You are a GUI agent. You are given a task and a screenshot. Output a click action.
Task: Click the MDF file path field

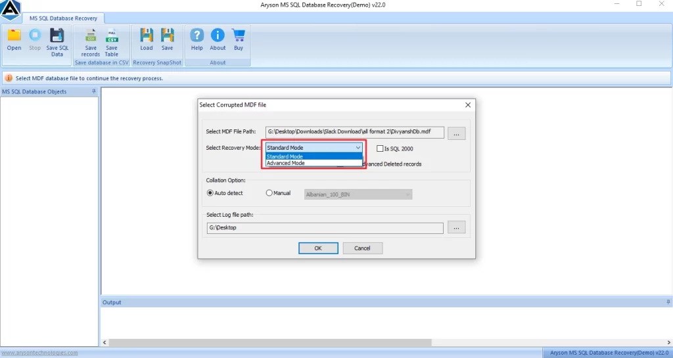pyautogui.click(x=354, y=132)
